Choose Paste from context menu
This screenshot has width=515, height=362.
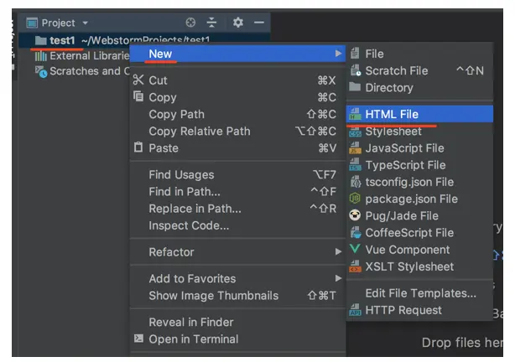pyautogui.click(x=237, y=148)
